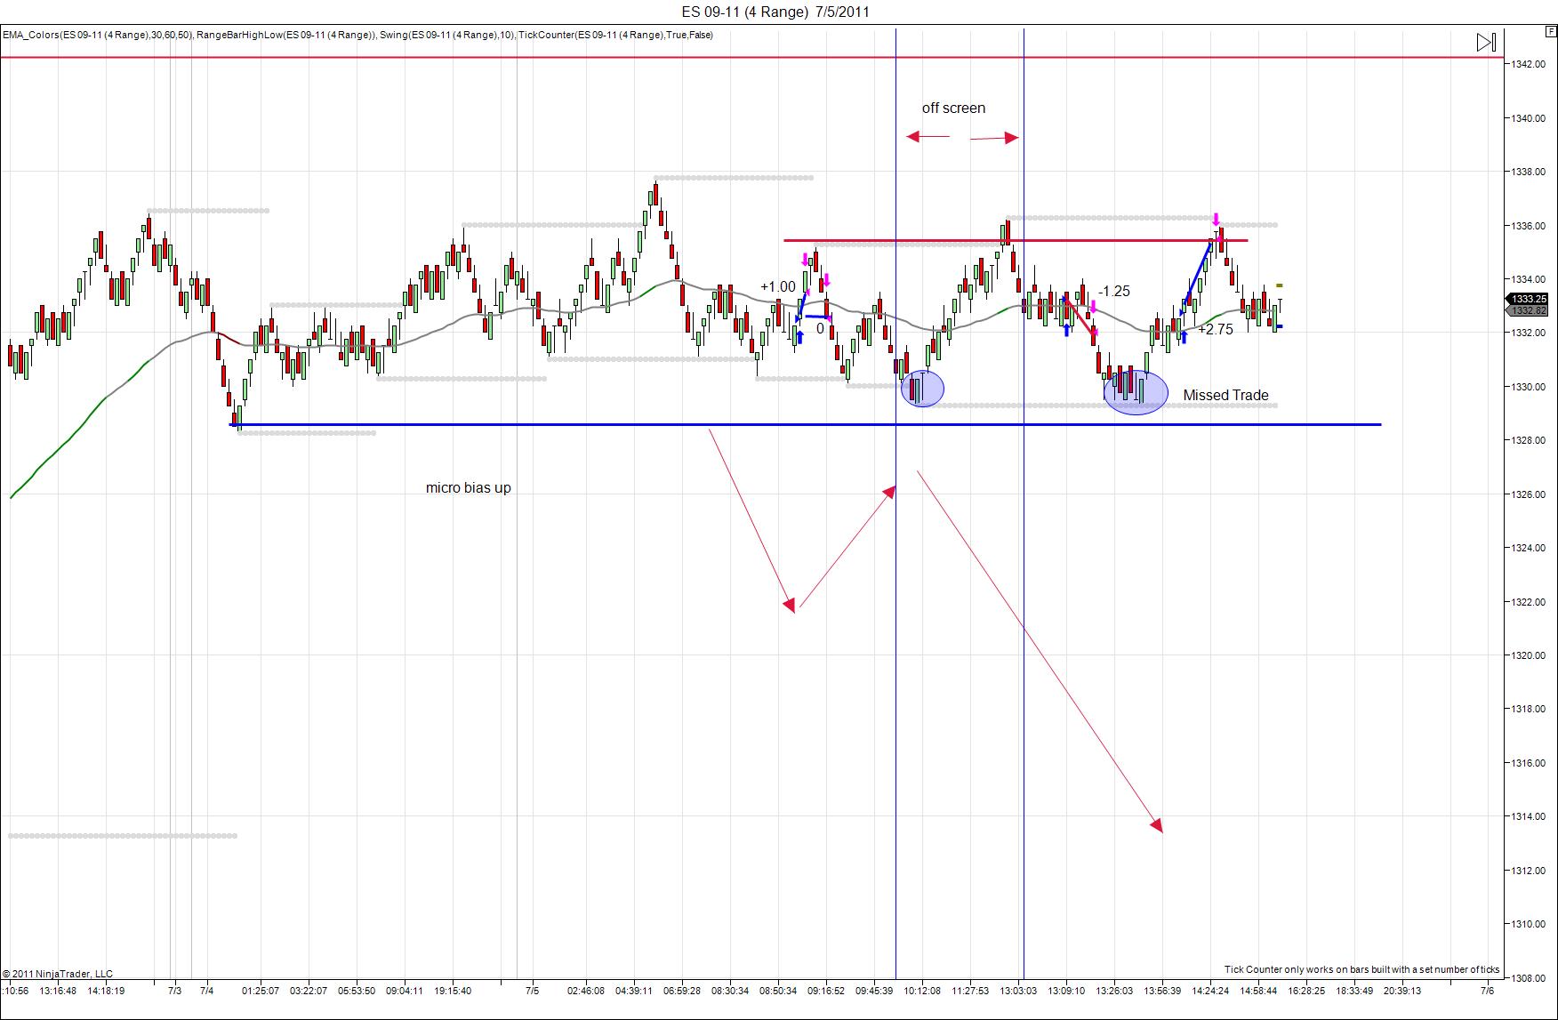This screenshot has width=1558, height=1020.
Task: Select the 'micro bias up' text note
Action: tap(468, 488)
